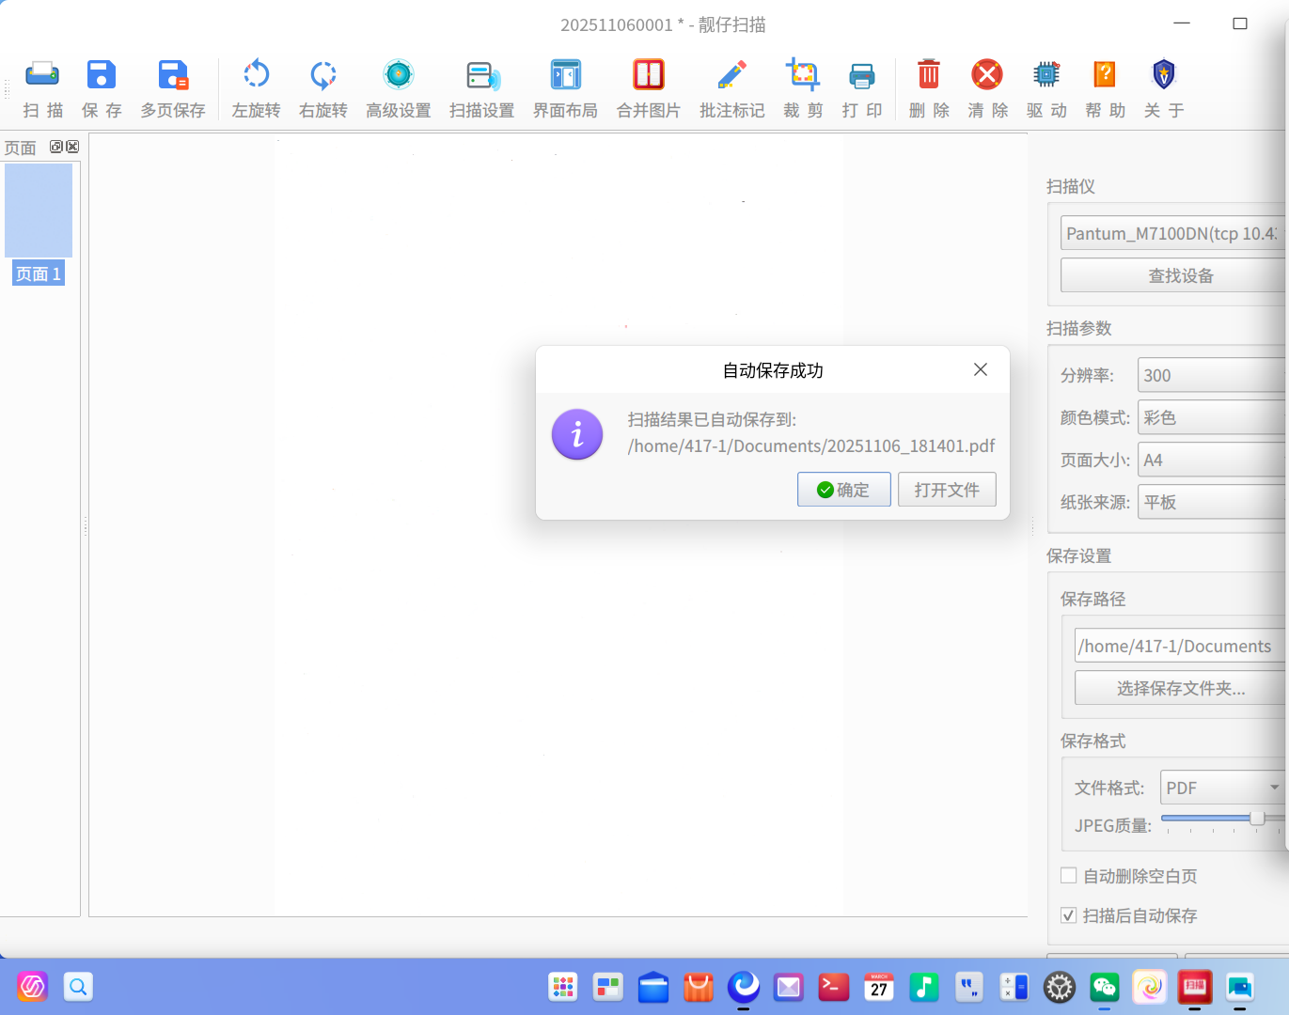The height and width of the screenshot is (1015, 1289).
Task: Close the 自动保存成功 dialog with X
Action: tap(981, 369)
